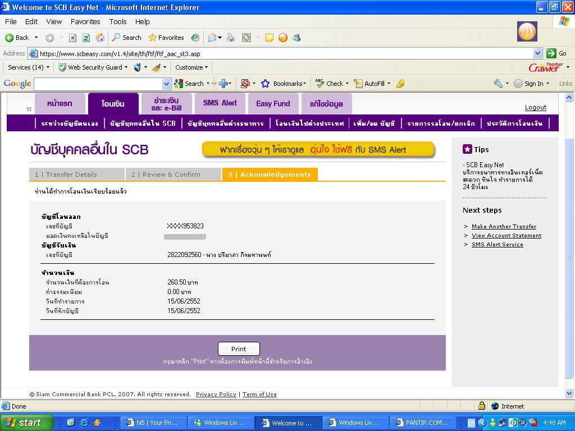The width and height of the screenshot is (575, 431).
Task: Stop loading the page
Action: [x=72, y=38]
